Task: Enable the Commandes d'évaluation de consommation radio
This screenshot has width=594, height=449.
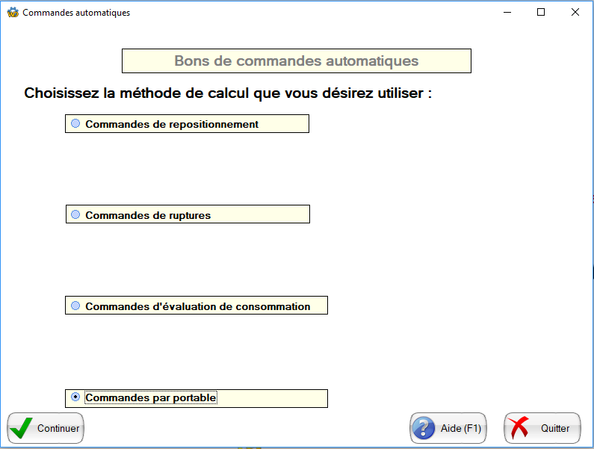Action: point(75,306)
